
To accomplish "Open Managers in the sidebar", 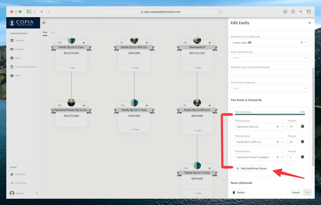I will click(x=19, y=49).
